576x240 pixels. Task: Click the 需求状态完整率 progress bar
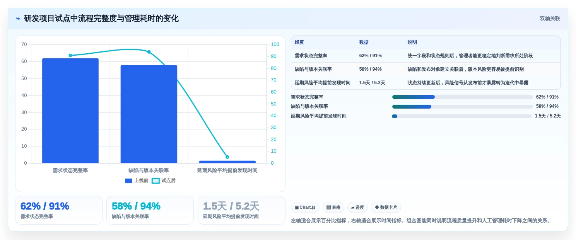click(463, 97)
